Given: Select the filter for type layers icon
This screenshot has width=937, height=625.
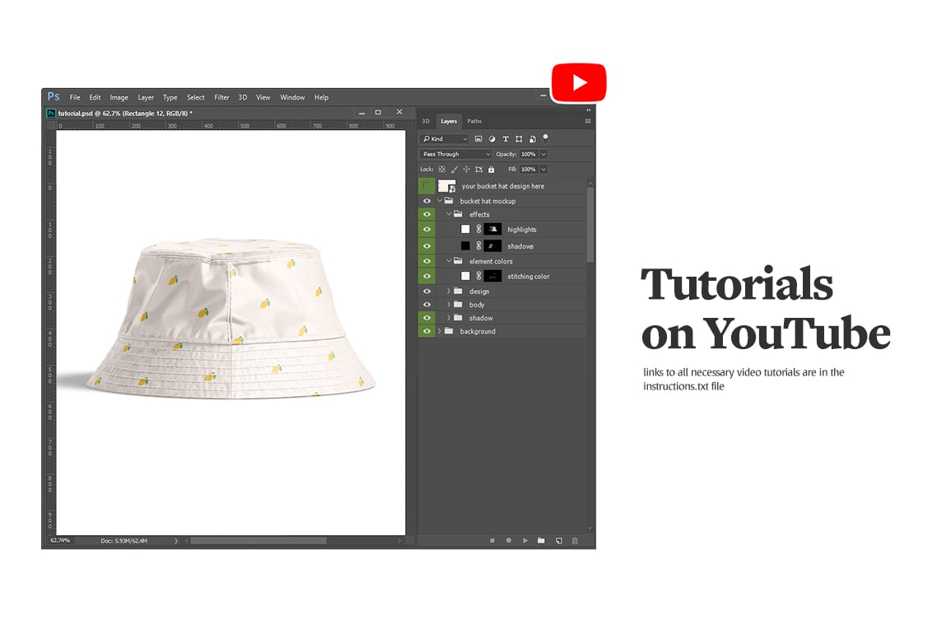Looking at the screenshot, I should pos(506,139).
